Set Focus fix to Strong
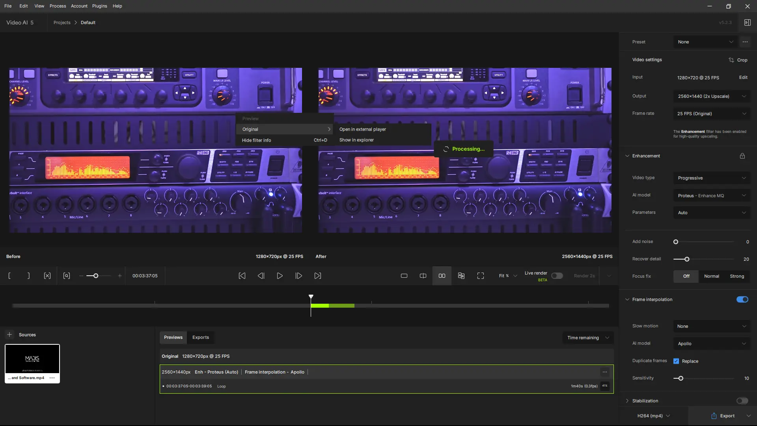 [x=736, y=276]
